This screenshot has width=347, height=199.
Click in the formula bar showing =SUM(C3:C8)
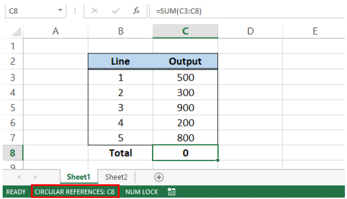tap(247, 11)
